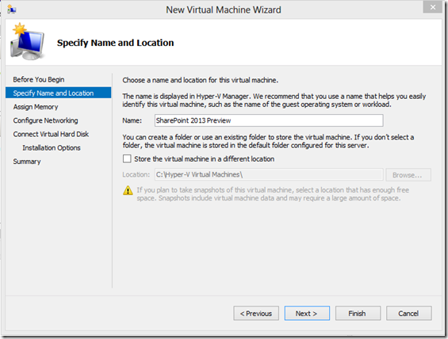Click the Location path field
This screenshot has height=339, width=448.
[x=269, y=174]
